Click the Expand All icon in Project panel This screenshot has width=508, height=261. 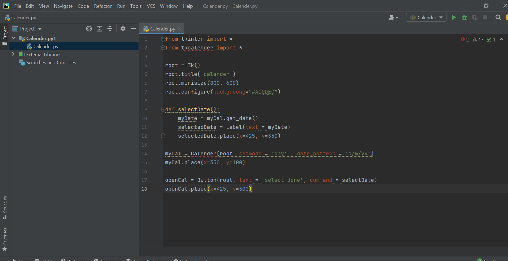click(99, 29)
